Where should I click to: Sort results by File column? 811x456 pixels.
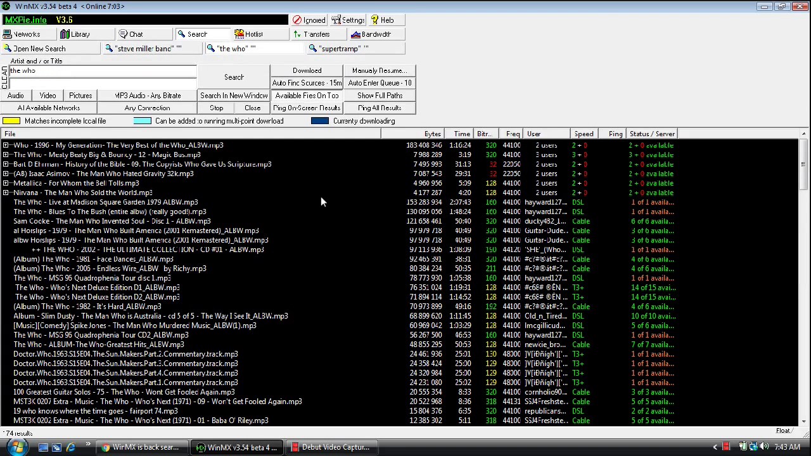191,134
